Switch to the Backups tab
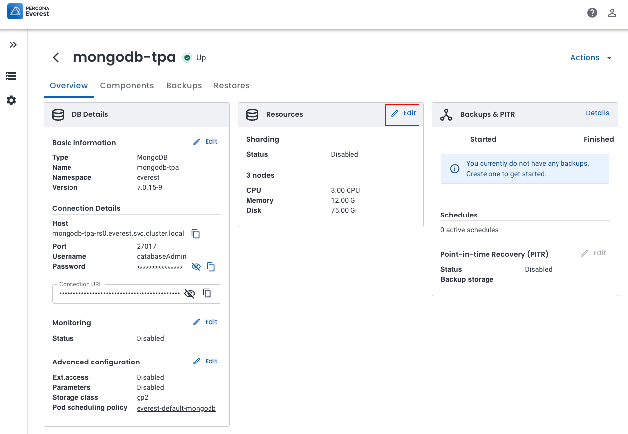The width and height of the screenshot is (628, 434). click(x=184, y=86)
